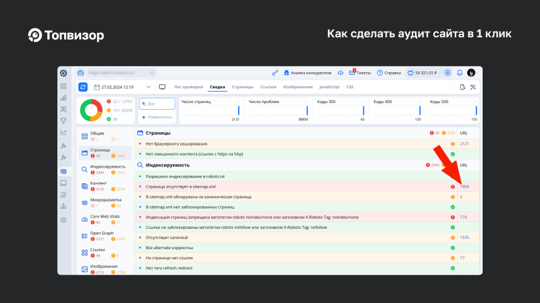The image size is (540, 303).
Task: Switch to Ссылки tab
Action: (x=268, y=87)
